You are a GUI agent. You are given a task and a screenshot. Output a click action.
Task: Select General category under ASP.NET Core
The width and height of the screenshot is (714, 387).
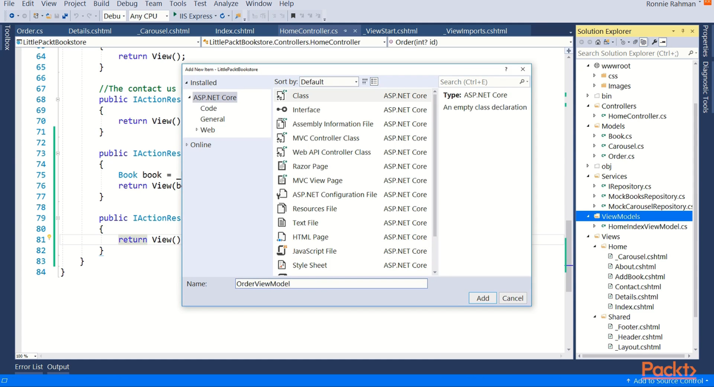[x=212, y=119]
